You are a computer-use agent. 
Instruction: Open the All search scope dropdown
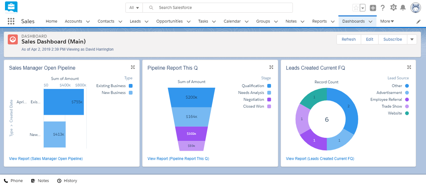(x=134, y=8)
